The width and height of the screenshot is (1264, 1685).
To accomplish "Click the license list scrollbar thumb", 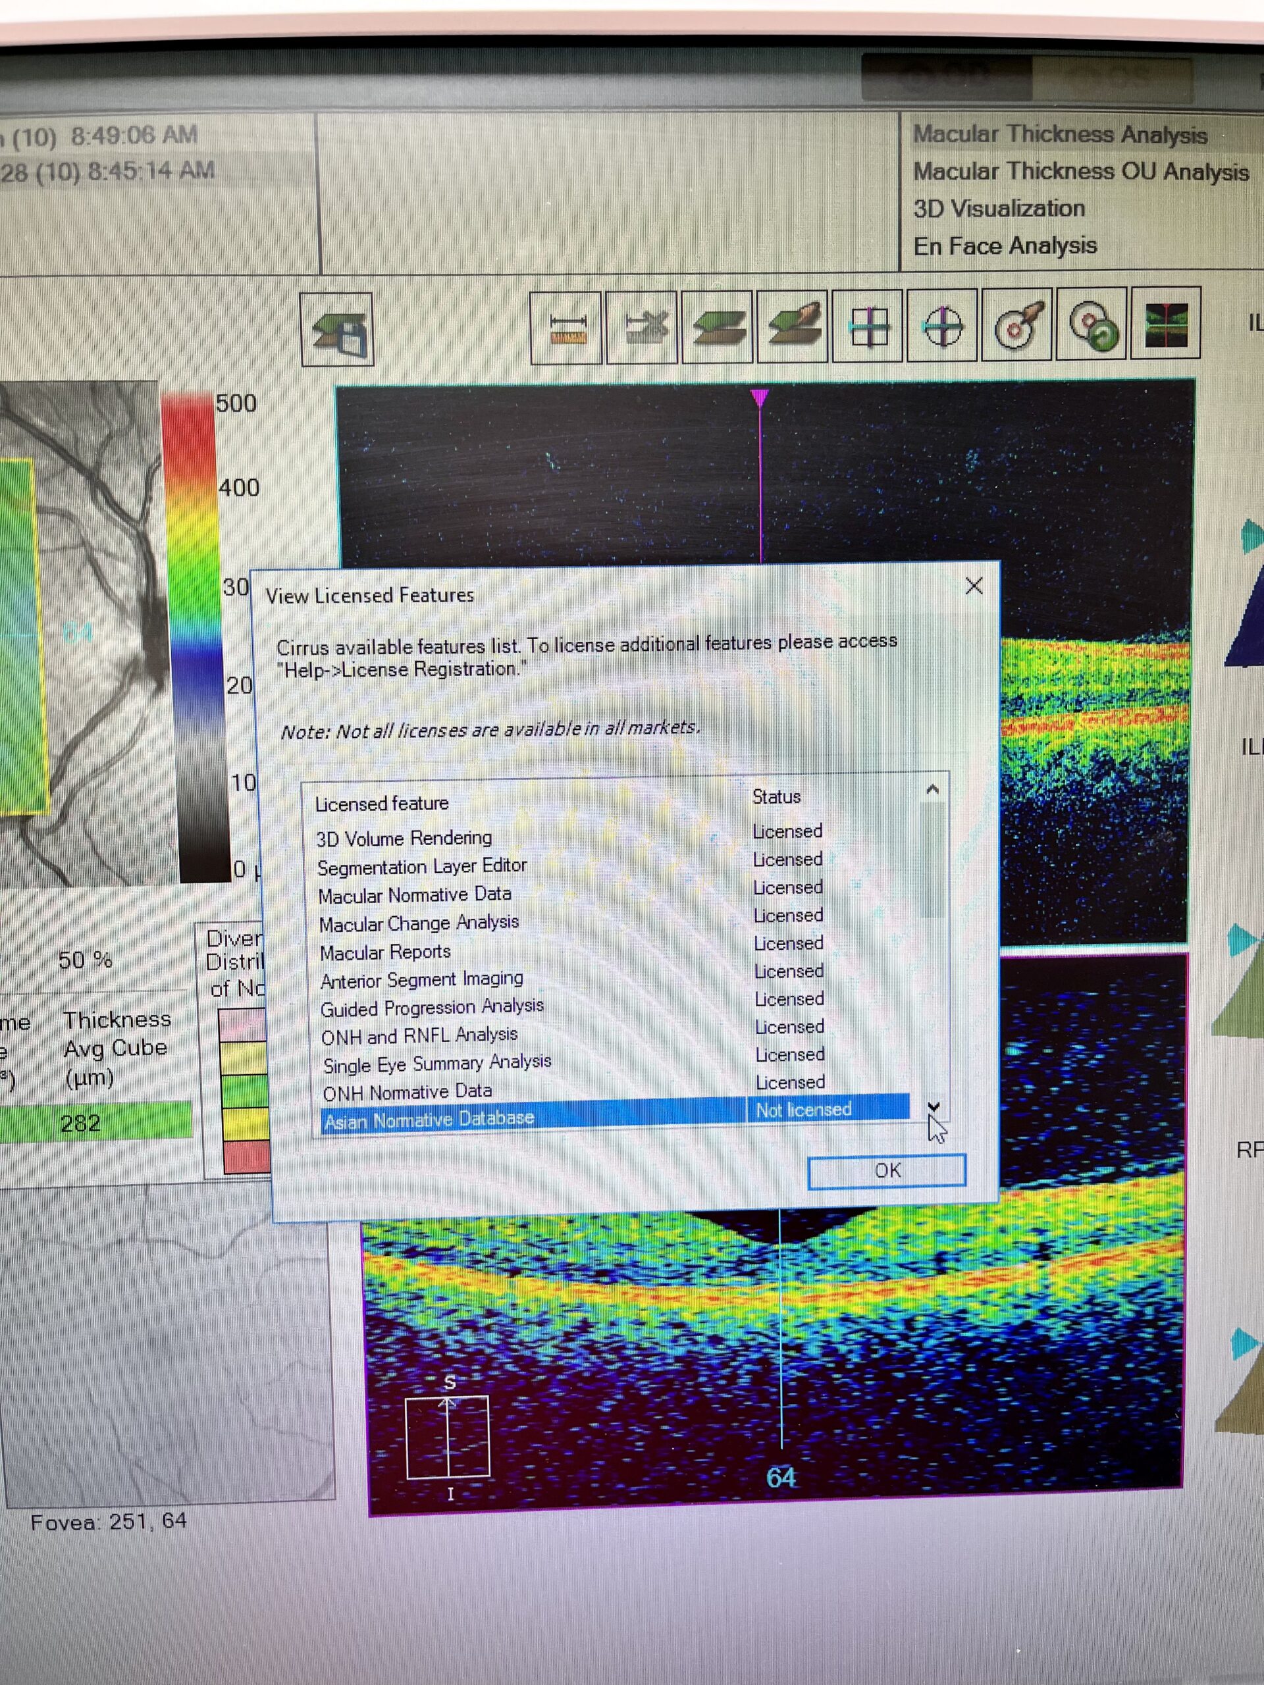I will pos(933,859).
